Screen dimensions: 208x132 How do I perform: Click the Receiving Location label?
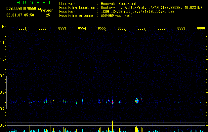point(77,8)
